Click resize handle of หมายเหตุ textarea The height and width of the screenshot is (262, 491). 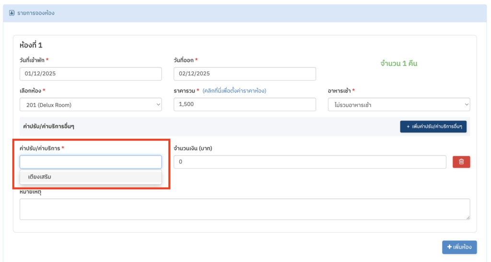[x=468, y=217]
